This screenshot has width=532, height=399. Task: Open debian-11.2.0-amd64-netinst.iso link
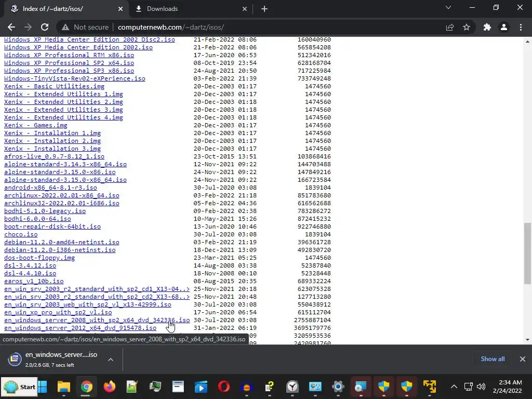point(61,242)
